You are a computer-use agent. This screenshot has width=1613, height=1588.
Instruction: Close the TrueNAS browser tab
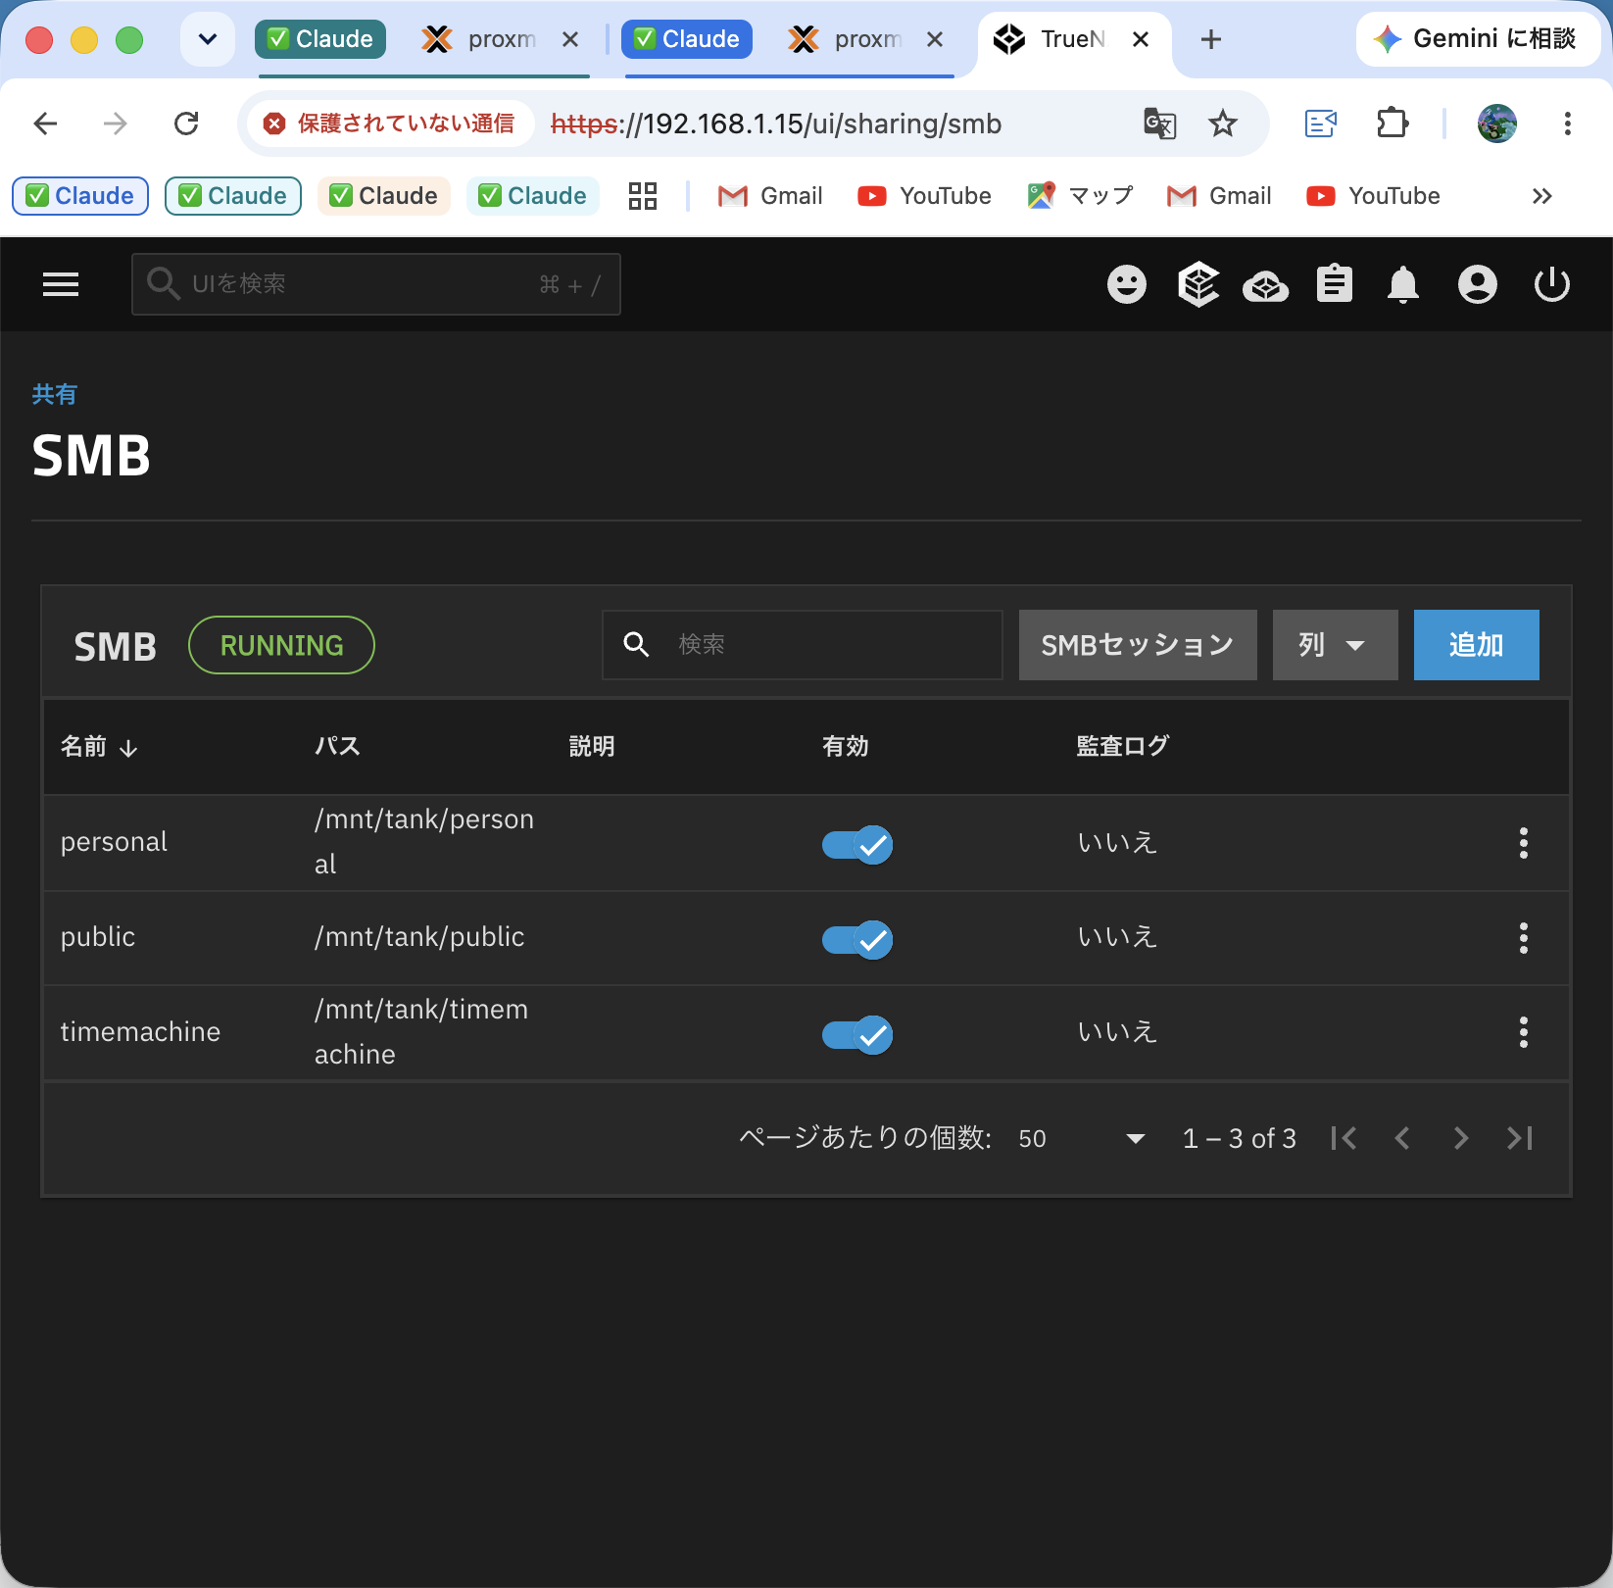[1141, 39]
